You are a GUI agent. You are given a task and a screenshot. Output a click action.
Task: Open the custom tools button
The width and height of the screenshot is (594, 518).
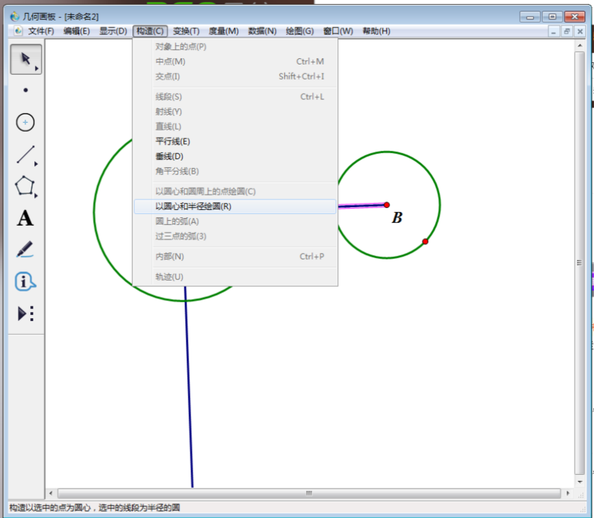[26, 314]
